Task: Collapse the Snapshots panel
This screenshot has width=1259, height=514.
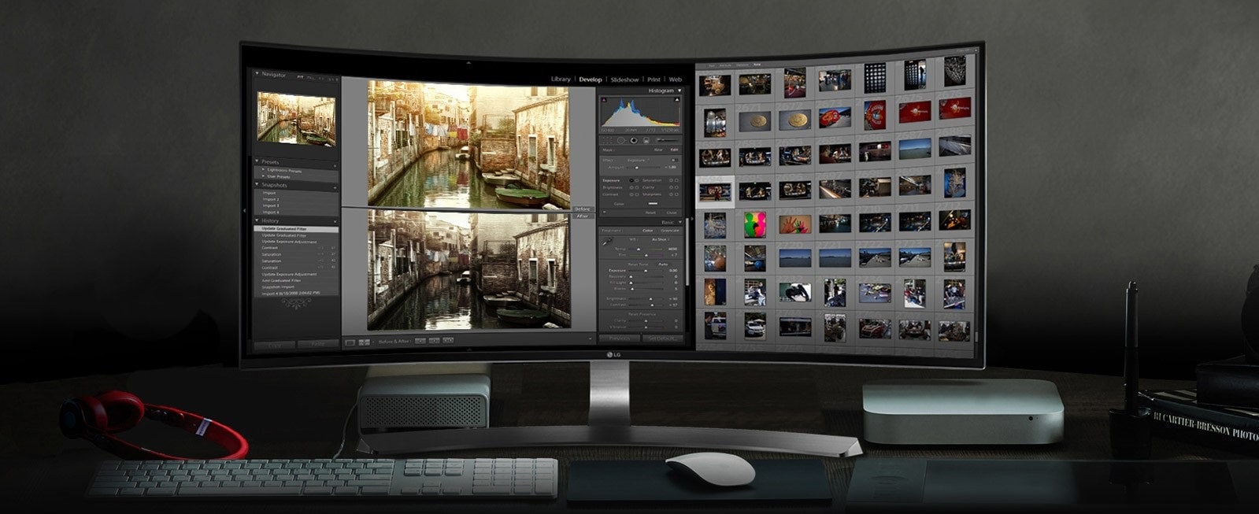Action: pos(257,183)
